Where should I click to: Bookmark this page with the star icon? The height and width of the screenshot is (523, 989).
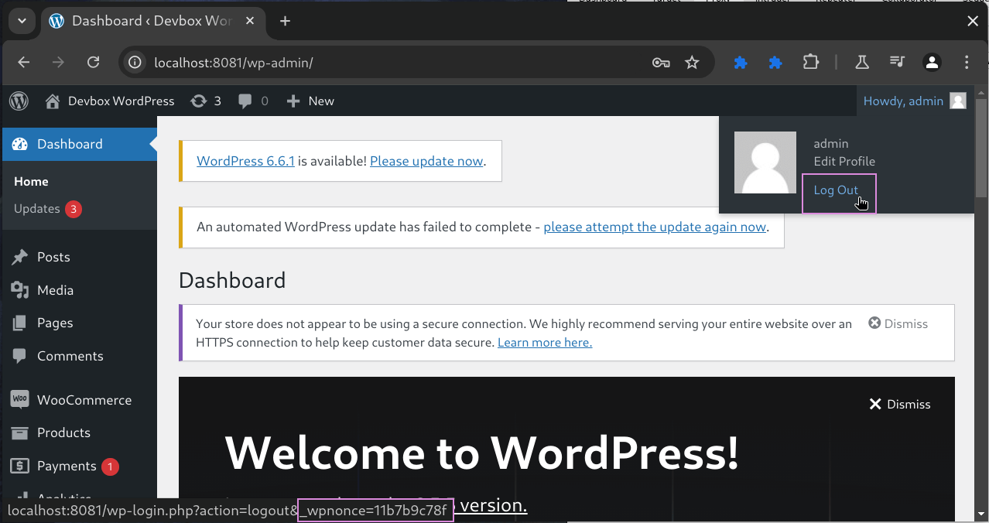click(692, 63)
